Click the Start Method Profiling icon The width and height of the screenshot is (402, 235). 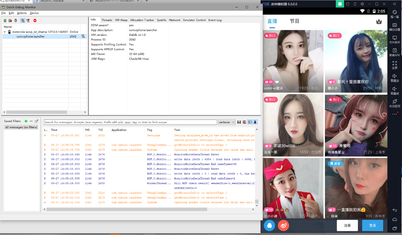click(28, 20)
